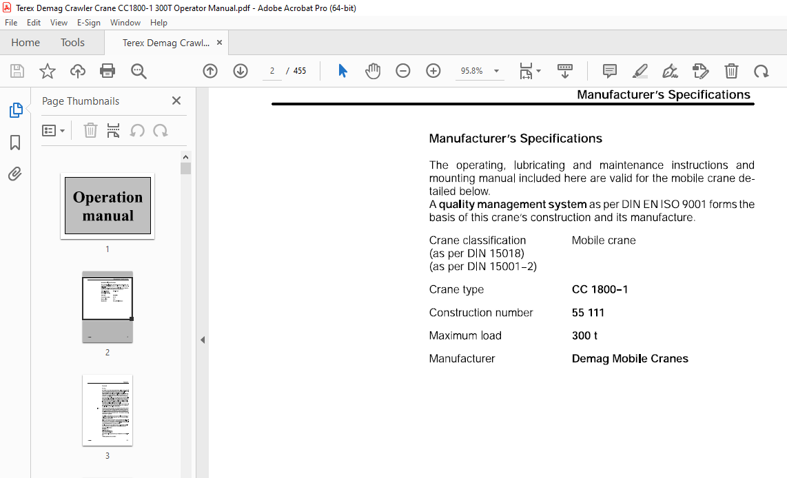Go to next page arrow

click(x=241, y=71)
